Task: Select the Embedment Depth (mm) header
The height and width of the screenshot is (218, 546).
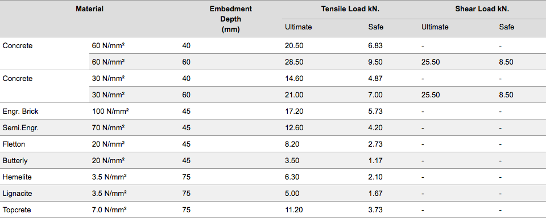Action: 230,19
